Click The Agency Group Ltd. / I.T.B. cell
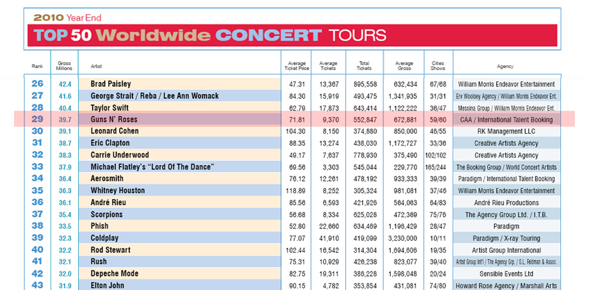 click(x=506, y=215)
